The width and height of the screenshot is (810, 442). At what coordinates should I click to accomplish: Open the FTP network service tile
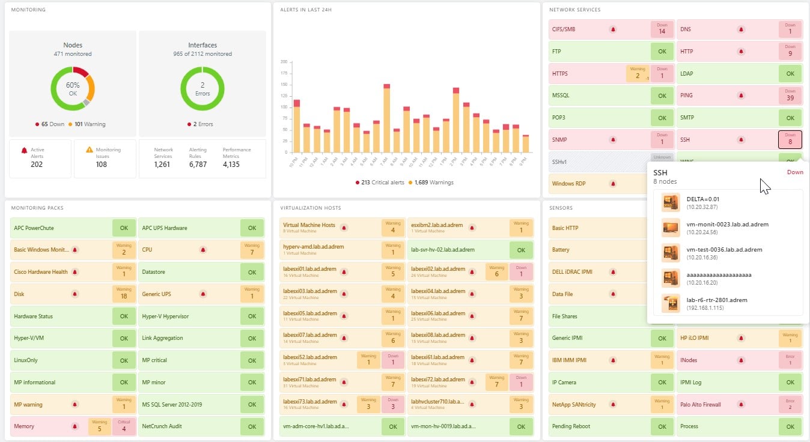612,52
